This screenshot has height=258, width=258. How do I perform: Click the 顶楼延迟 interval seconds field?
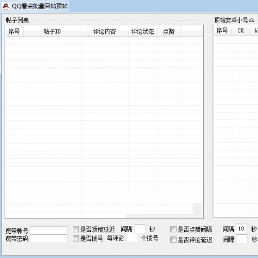point(140,229)
